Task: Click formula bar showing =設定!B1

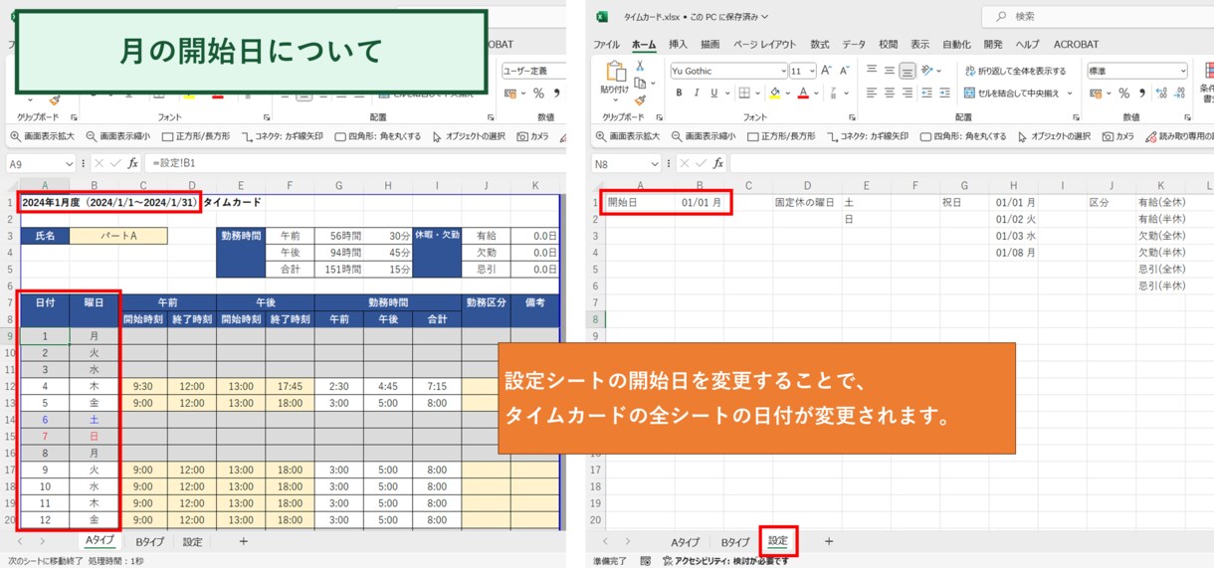Action: click(355, 163)
